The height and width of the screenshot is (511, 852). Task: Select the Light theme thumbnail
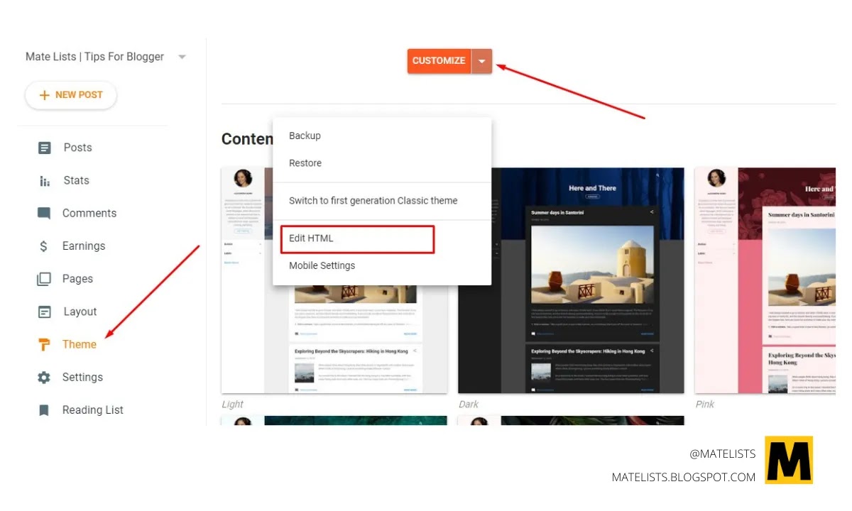coord(334,280)
